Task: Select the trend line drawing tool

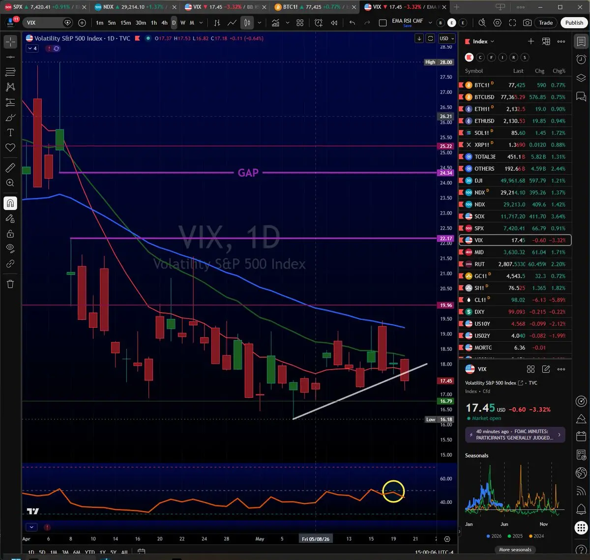Action: pos(10,57)
